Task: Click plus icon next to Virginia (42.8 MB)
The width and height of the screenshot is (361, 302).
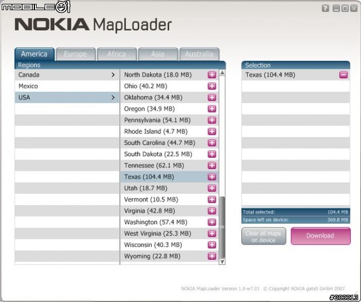Action: pyautogui.click(x=212, y=211)
